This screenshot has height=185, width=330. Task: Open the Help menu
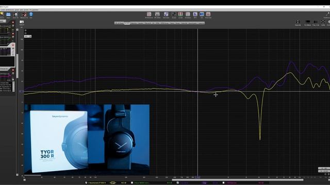tap(21, 10)
